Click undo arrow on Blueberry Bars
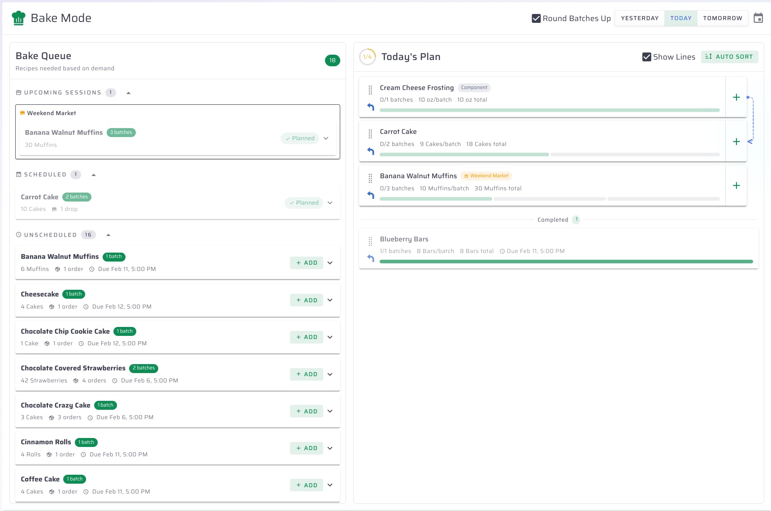The height and width of the screenshot is (511, 771). point(371,258)
